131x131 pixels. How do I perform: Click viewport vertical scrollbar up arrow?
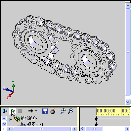click(x=128, y=6)
